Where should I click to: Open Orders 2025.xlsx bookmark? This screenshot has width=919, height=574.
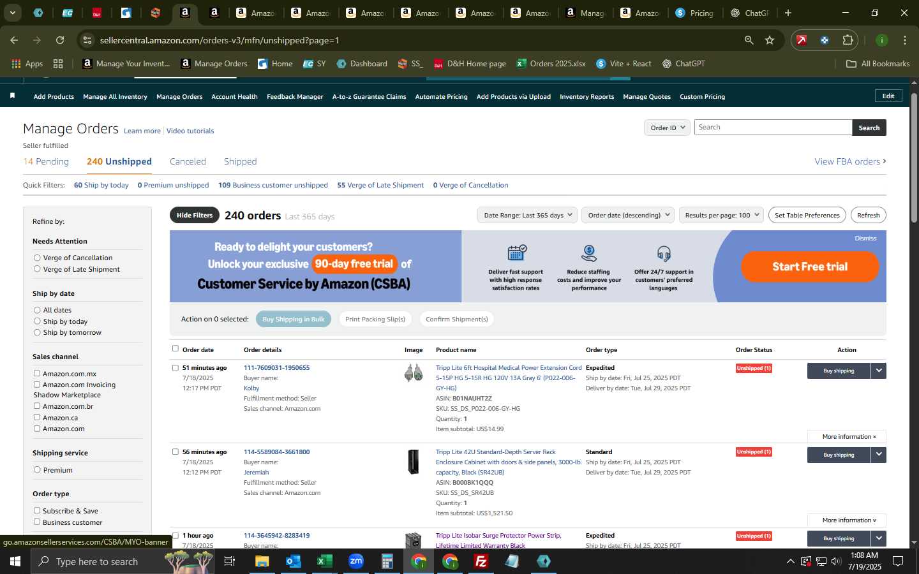(x=551, y=64)
